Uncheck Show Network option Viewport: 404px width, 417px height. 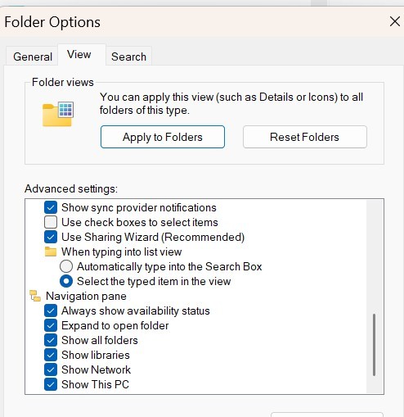point(51,369)
